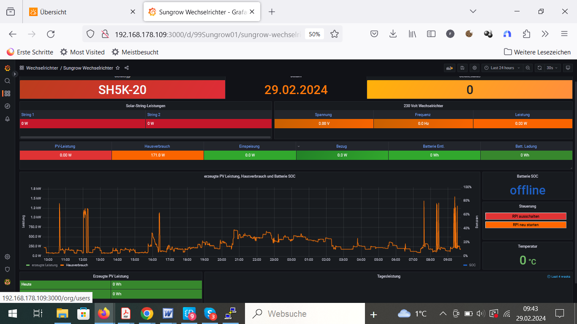Open the 30s refresh interval dropdown
The height and width of the screenshot is (324, 577).
(552, 68)
